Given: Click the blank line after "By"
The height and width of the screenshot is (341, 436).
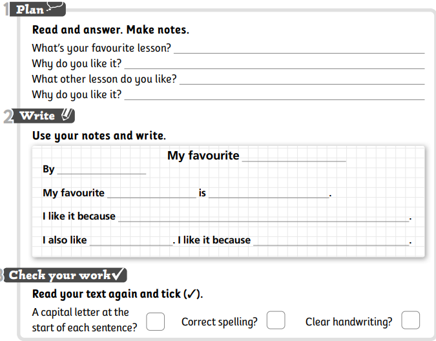Looking at the screenshot, I should [101, 172].
